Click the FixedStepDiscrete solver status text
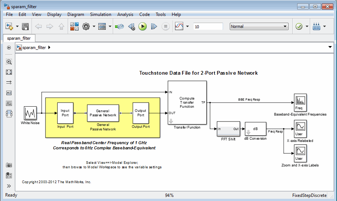This screenshot has height=201, width=337. [309, 195]
